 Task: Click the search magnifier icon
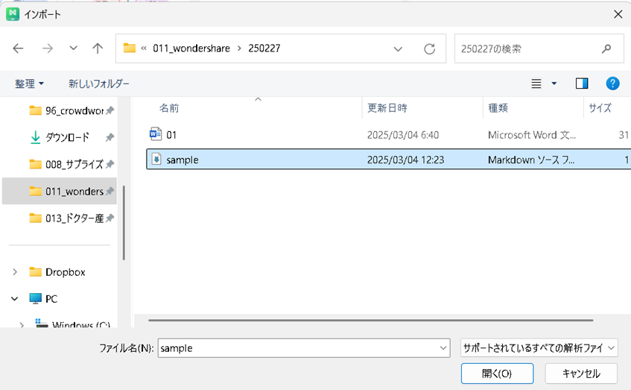click(x=606, y=48)
